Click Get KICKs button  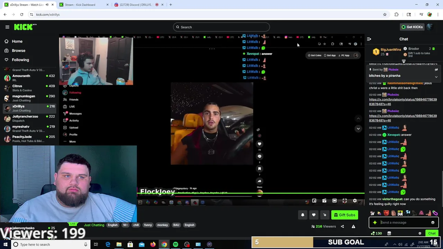click(412, 27)
